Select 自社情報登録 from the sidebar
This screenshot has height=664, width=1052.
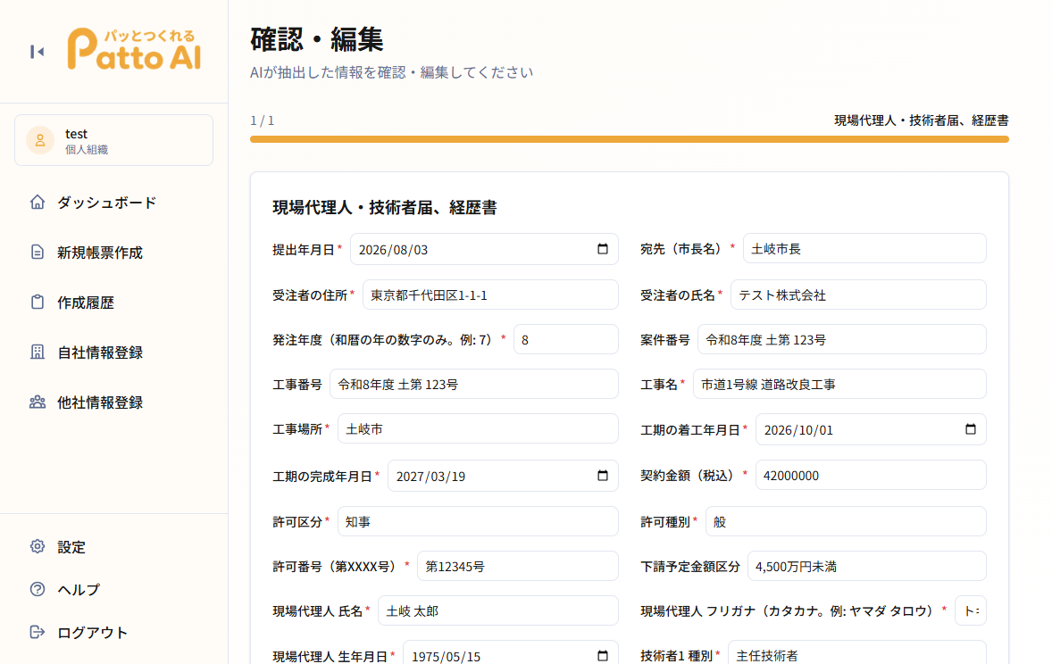coord(114,353)
